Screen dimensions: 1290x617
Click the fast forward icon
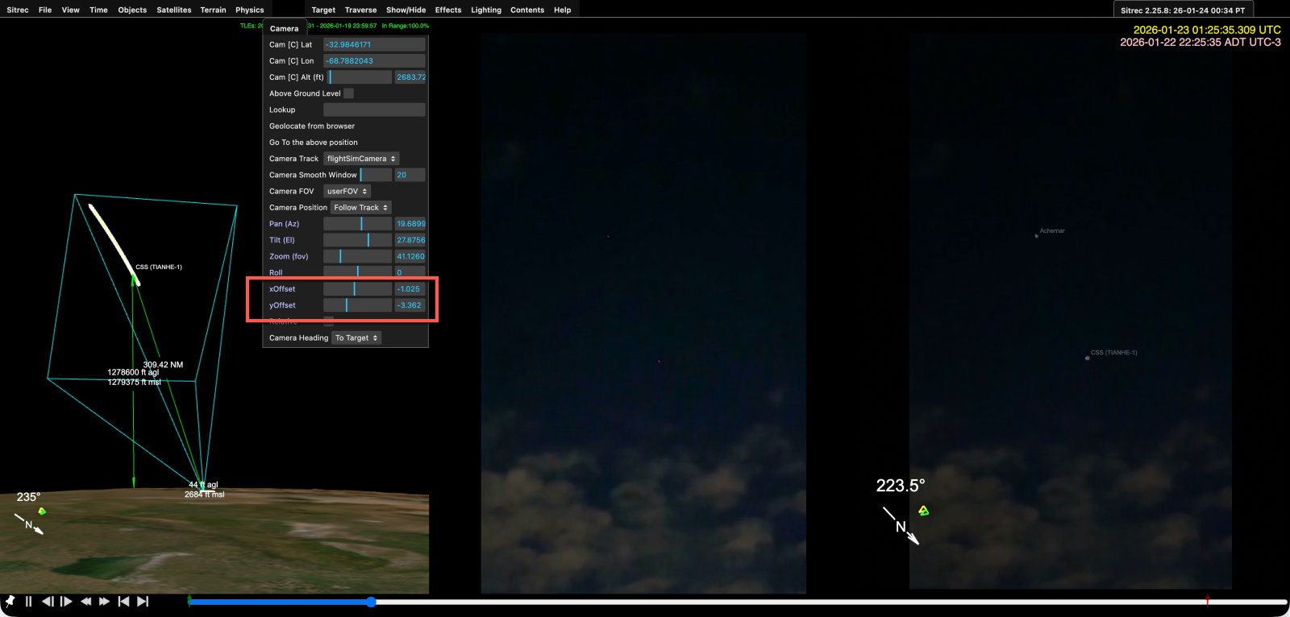coord(104,601)
